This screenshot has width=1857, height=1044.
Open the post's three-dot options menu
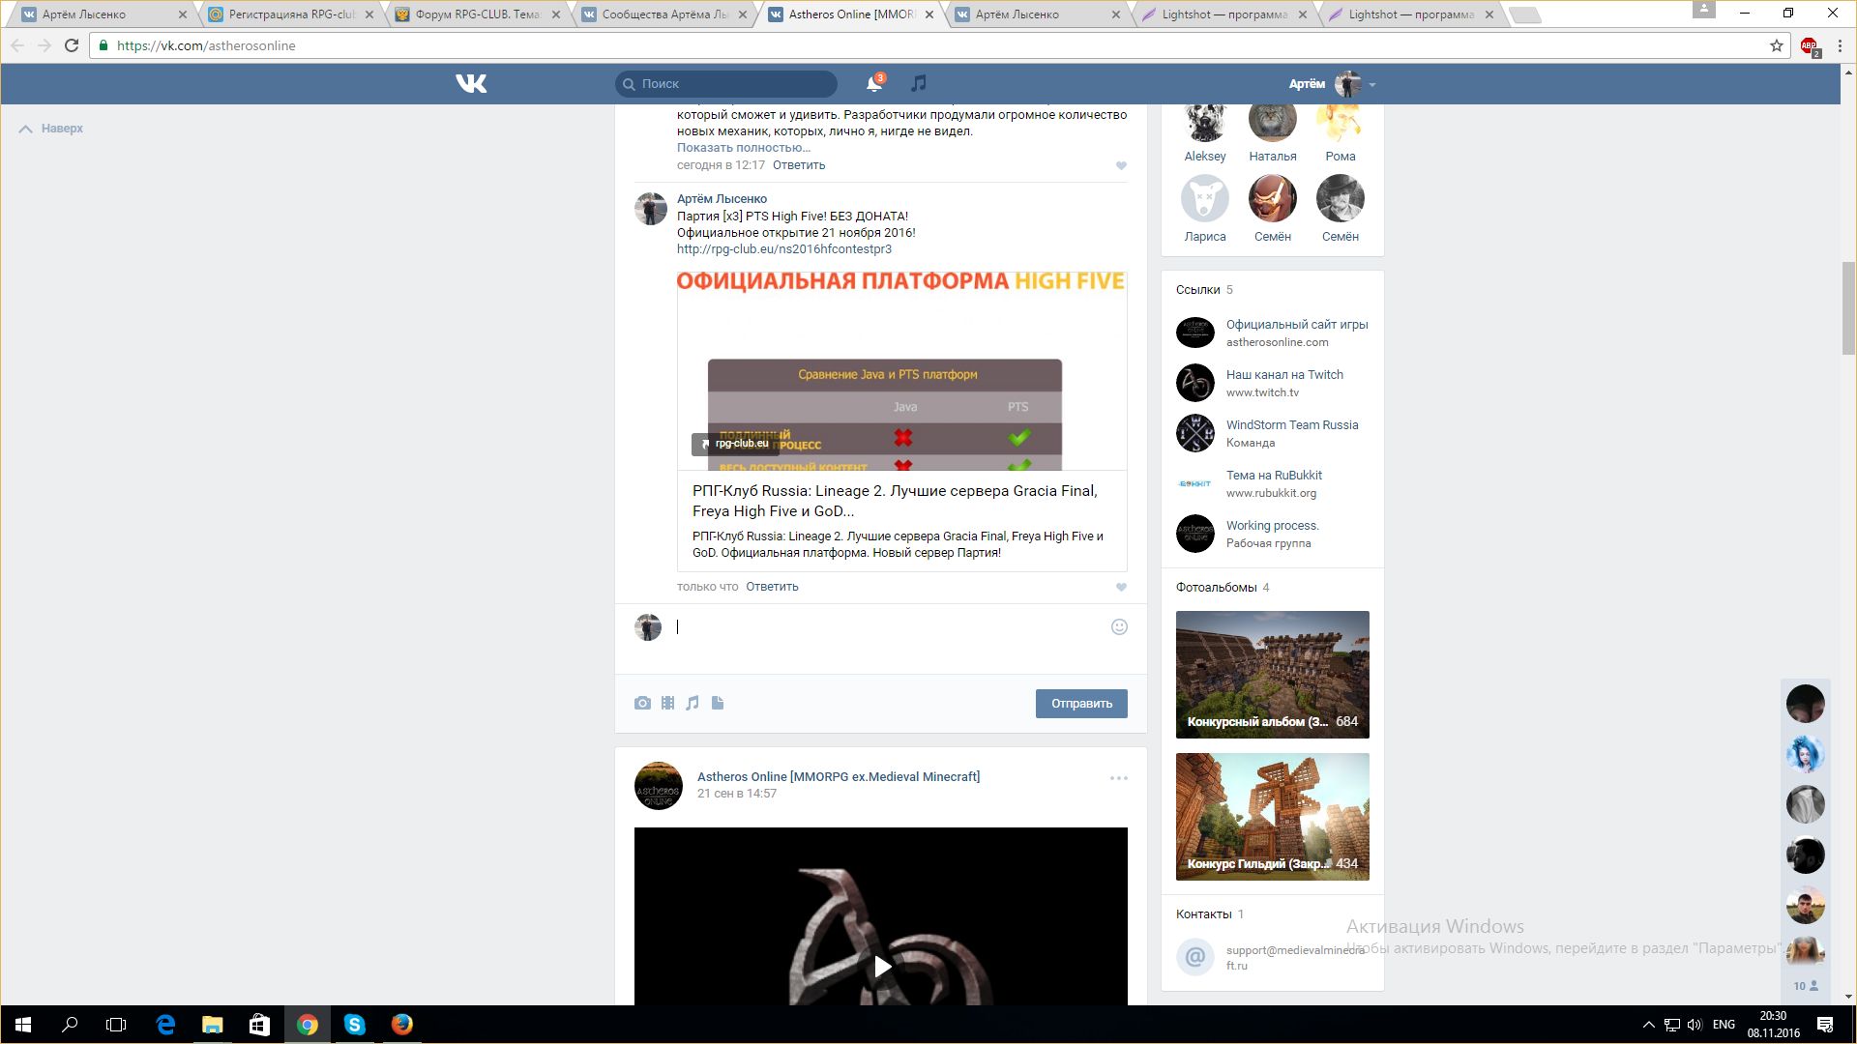point(1118,778)
